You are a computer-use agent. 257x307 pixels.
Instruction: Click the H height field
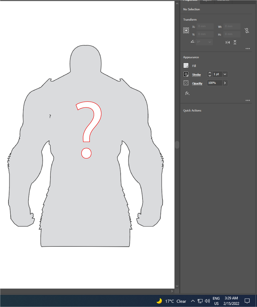(232, 34)
